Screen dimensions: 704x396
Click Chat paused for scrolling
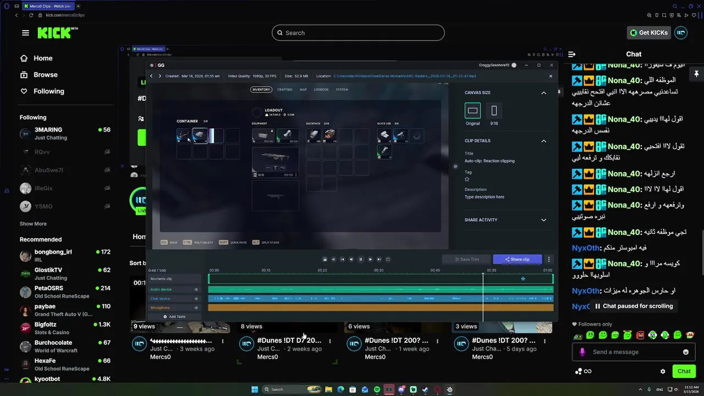click(x=634, y=306)
